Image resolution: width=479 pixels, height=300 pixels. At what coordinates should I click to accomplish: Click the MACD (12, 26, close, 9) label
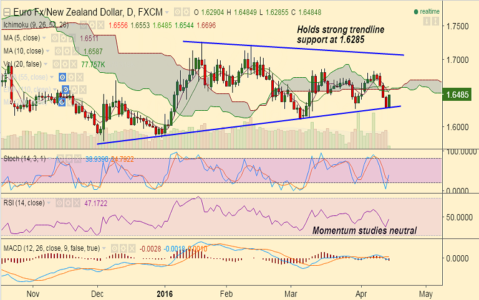52,248
